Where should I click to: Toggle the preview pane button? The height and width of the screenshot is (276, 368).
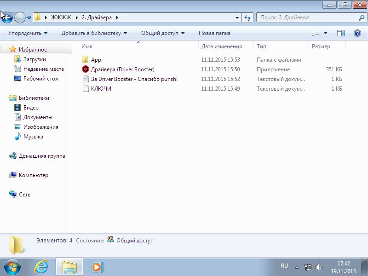(340, 33)
